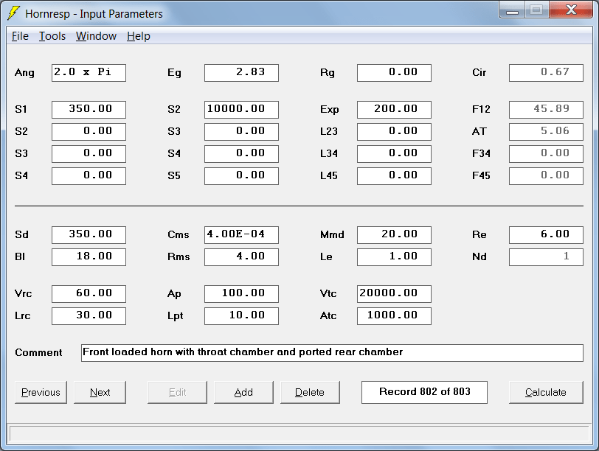Click the F12 value box 45.89
The width and height of the screenshot is (599, 451).
547,110
